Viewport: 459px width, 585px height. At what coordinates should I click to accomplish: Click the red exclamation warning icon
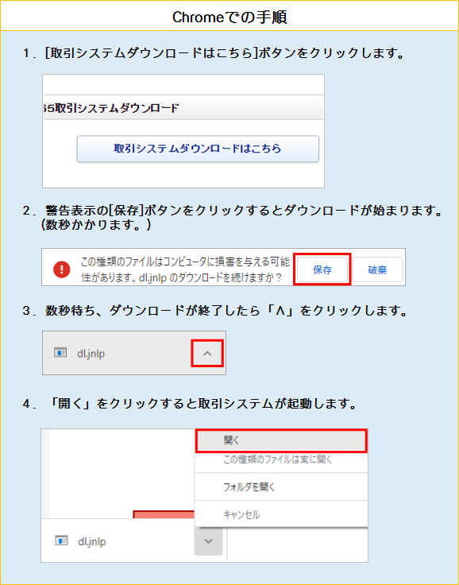click(x=61, y=269)
